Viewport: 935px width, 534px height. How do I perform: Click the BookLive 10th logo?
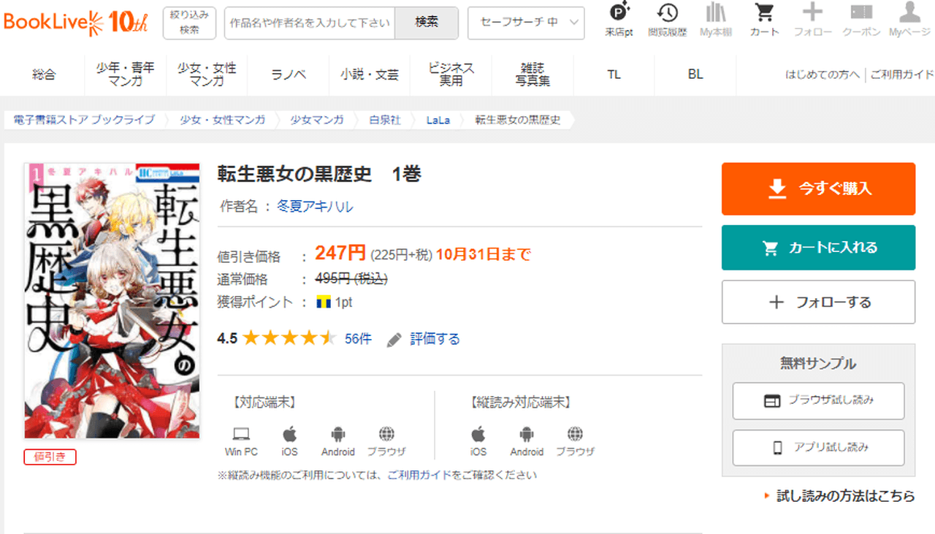pos(76,23)
